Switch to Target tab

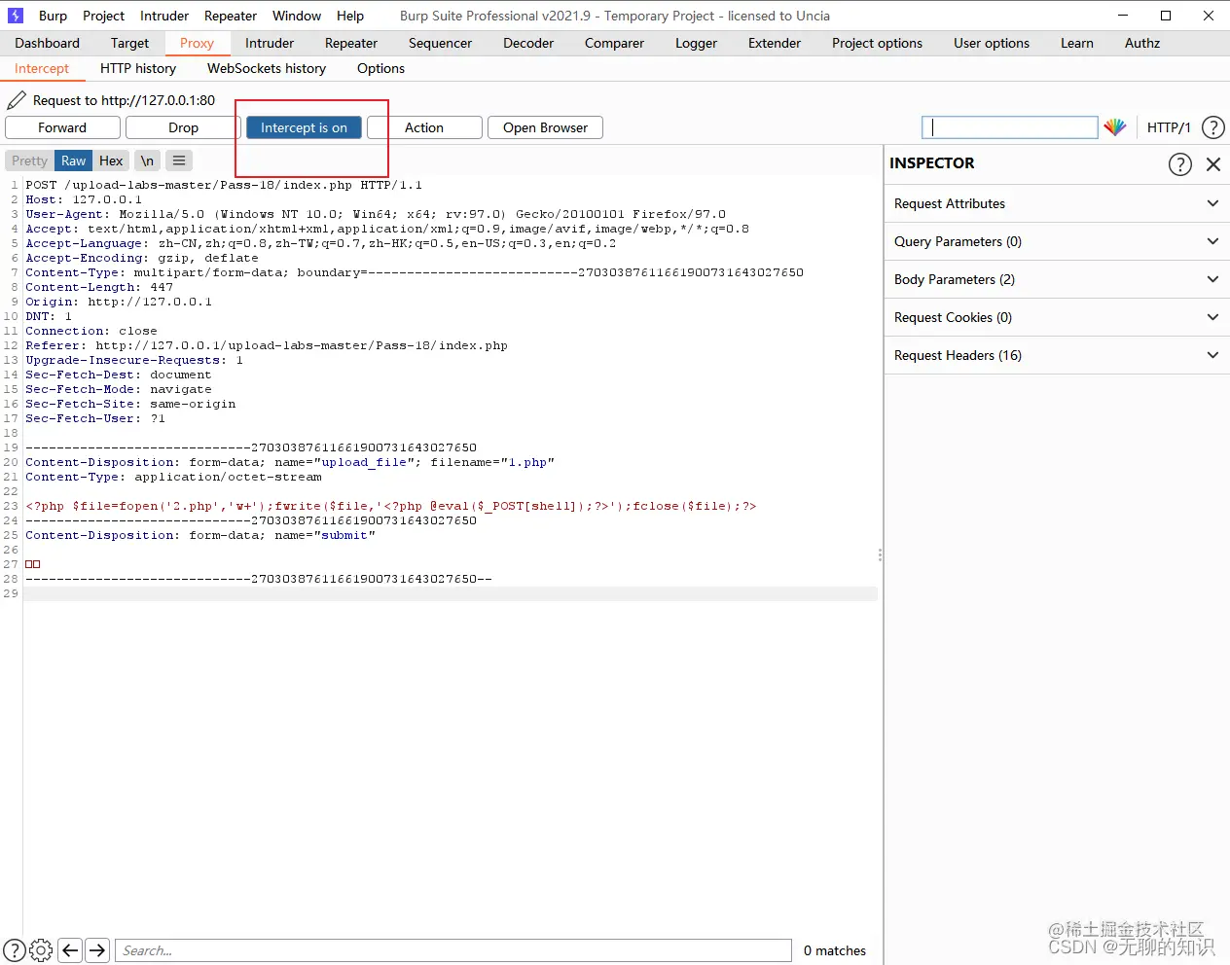pos(129,43)
